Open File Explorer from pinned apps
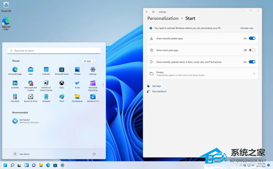This screenshot has height=169, width=273. pyautogui.click(x=77, y=98)
